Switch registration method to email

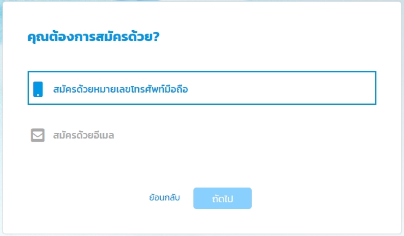(202, 135)
